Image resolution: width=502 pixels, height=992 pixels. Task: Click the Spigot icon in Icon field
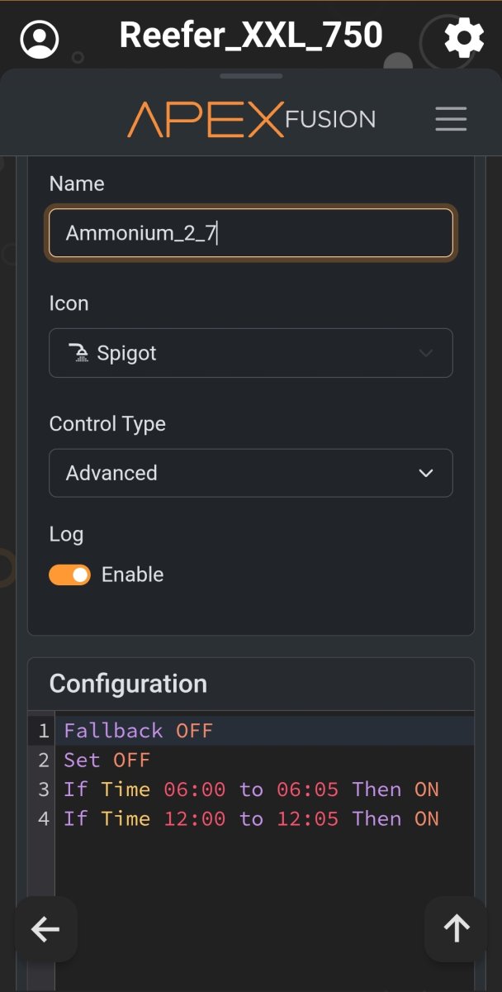click(78, 354)
